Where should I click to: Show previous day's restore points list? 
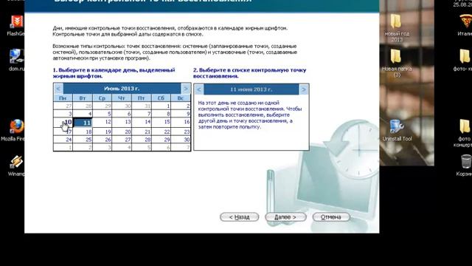(199, 89)
